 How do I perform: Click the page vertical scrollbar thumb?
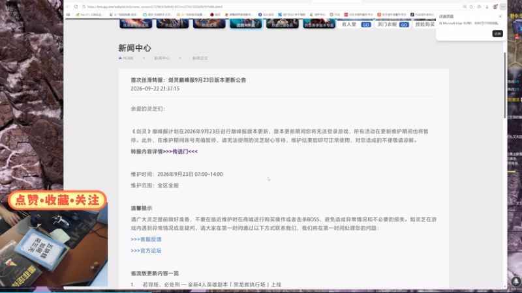pos(504,85)
